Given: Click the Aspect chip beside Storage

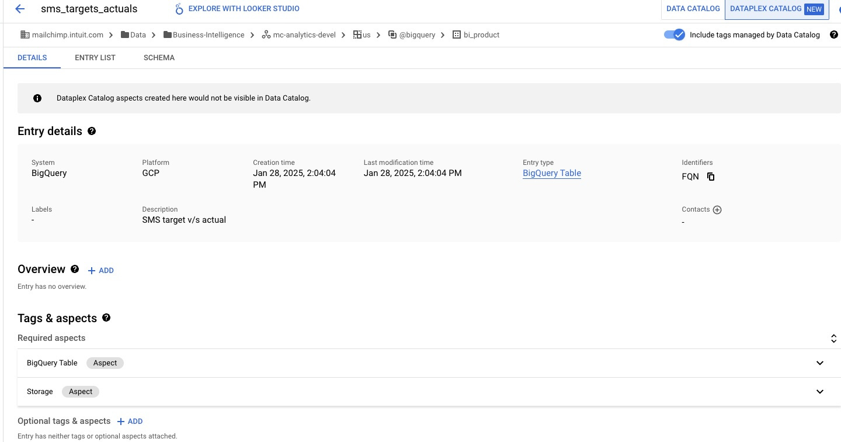Looking at the screenshot, I should coord(81,392).
